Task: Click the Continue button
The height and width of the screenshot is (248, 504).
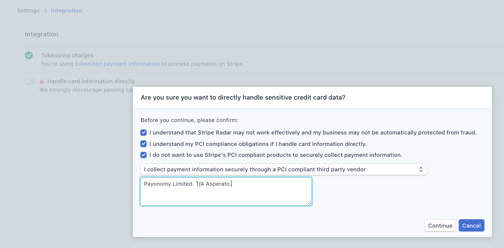Action: (440, 226)
